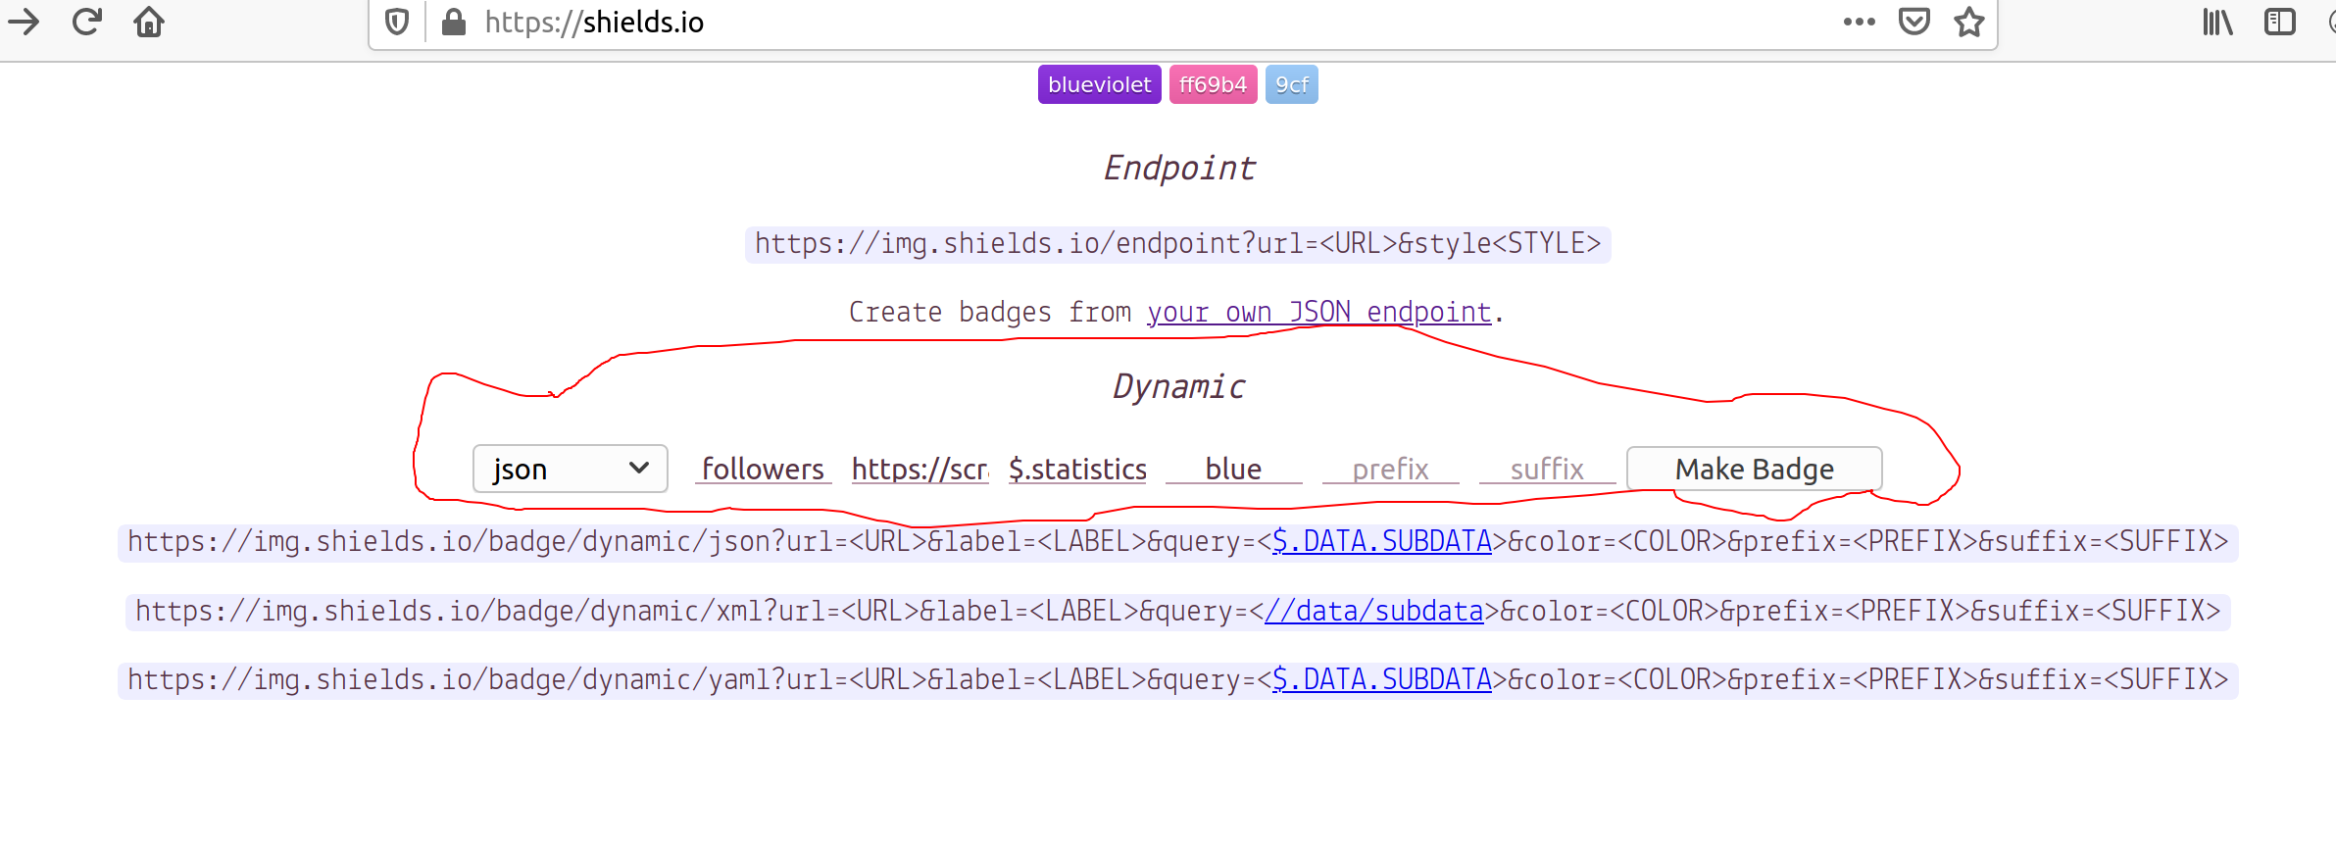Image resolution: width=2336 pixels, height=844 pixels.
Task: Open //data/subdata link in xml URL
Action: click(x=1373, y=611)
